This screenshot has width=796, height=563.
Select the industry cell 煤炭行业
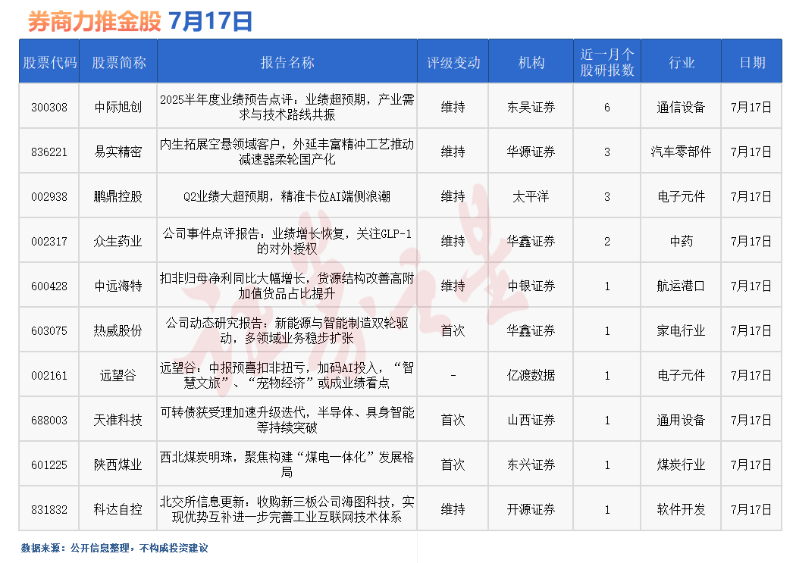click(x=682, y=464)
